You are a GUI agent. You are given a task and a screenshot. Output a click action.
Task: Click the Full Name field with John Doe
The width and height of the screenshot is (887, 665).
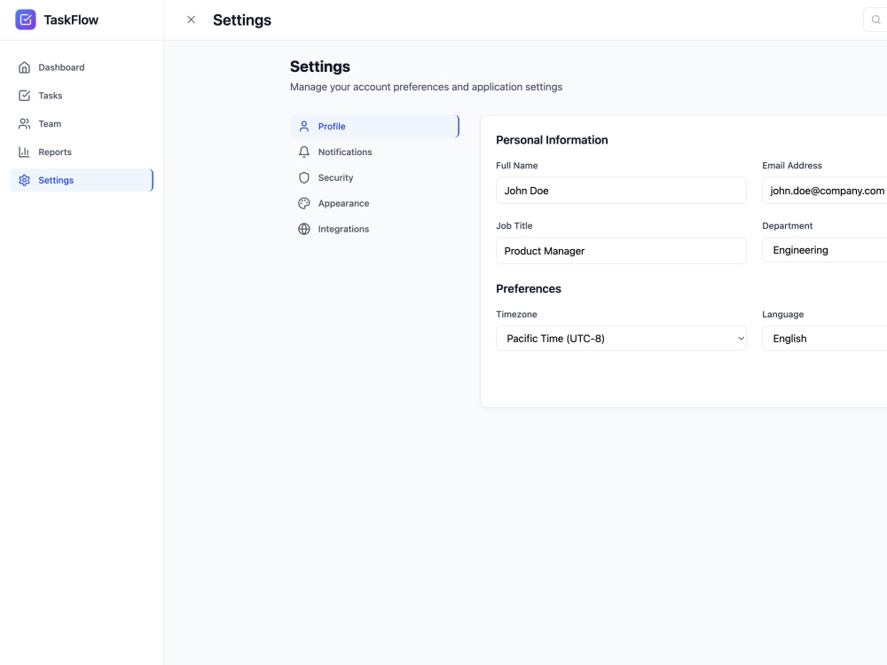pyautogui.click(x=621, y=191)
